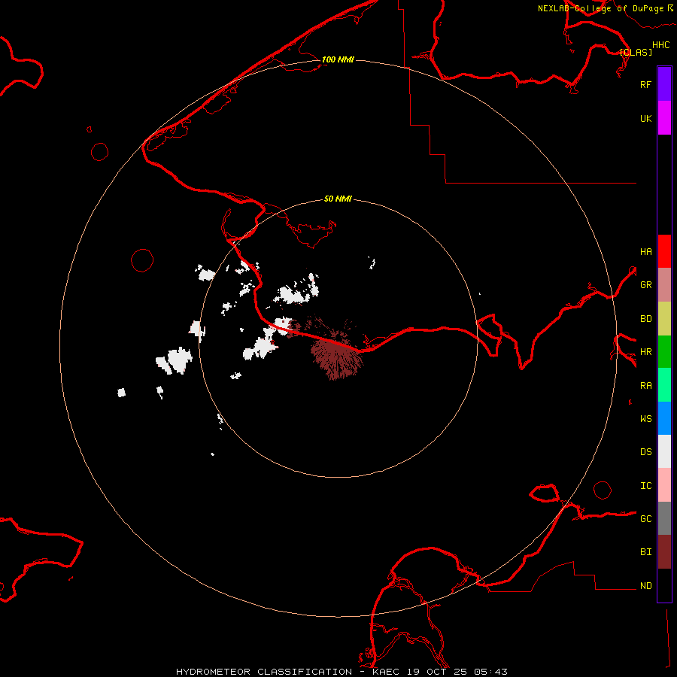Click the 05:43 timestamp
The image size is (677, 677).
coord(490,672)
